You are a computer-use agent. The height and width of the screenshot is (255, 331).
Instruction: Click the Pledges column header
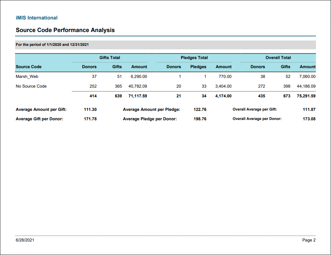pos(198,67)
